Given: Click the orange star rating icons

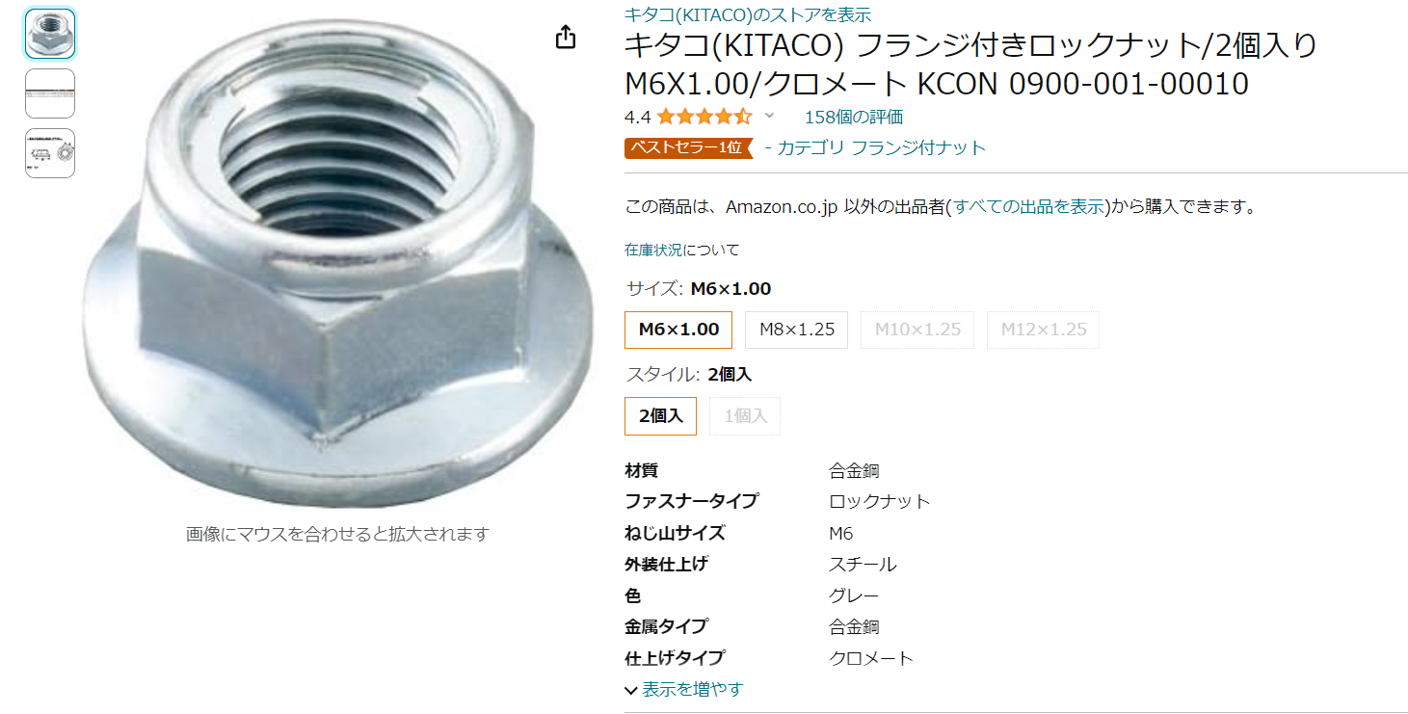Looking at the screenshot, I should point(704,118).
